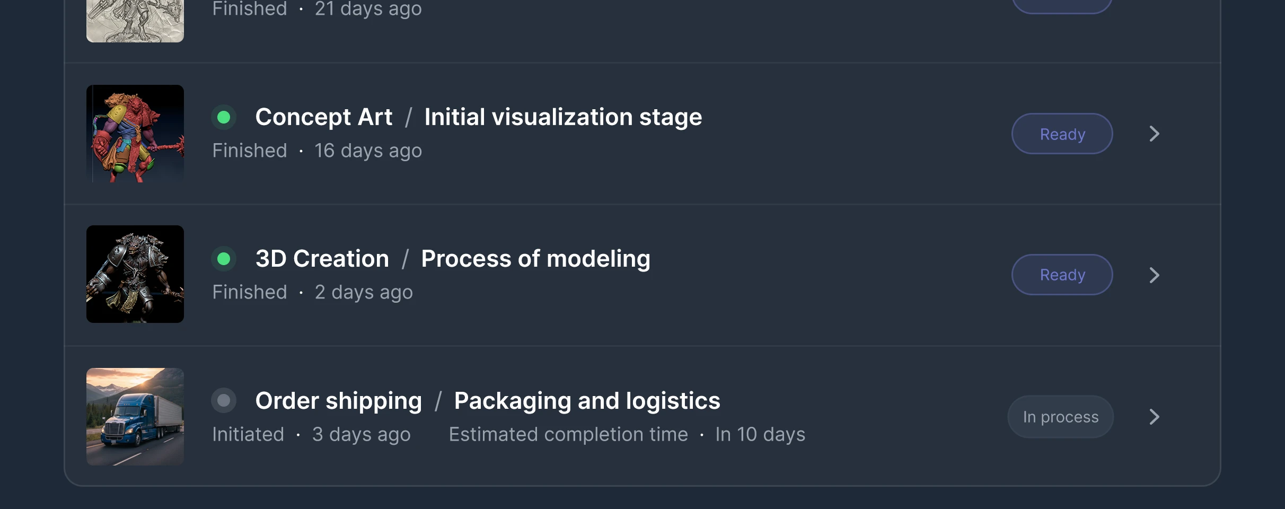The image size is (1285, 509).
Task: Click the gray status dot beside Order shipping
Action: (224, 400)
